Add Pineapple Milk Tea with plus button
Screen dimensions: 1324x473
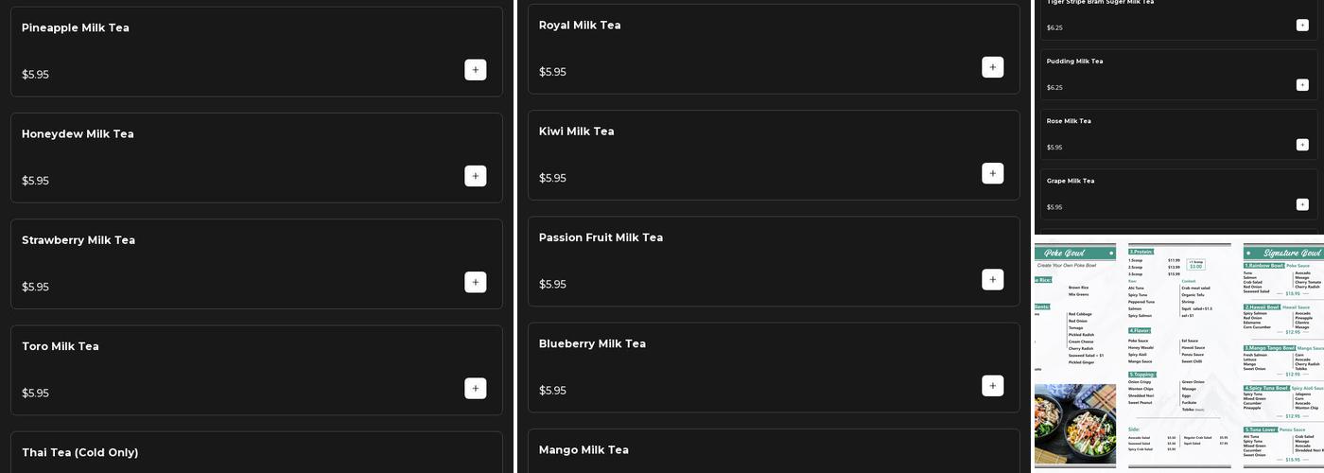[x=475, y=70]
